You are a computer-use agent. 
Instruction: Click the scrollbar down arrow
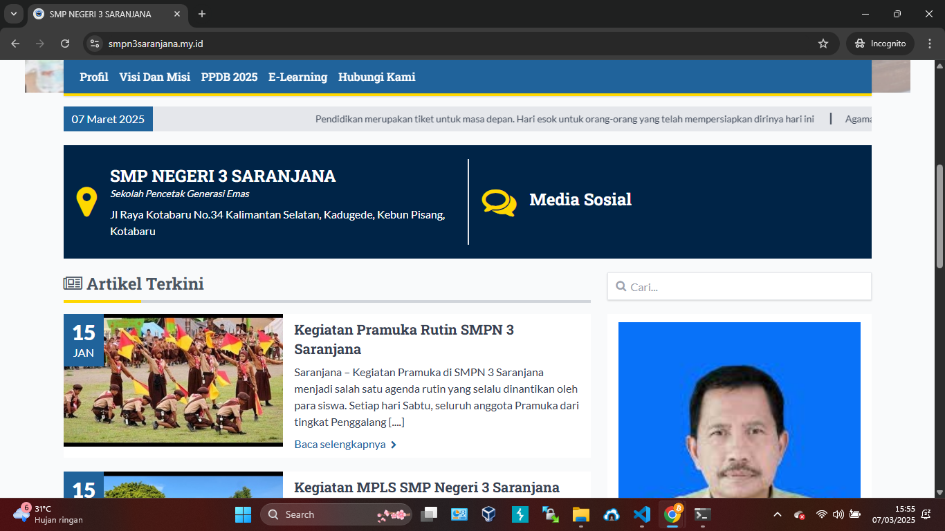pyautogui.click(x=939, y=492)
